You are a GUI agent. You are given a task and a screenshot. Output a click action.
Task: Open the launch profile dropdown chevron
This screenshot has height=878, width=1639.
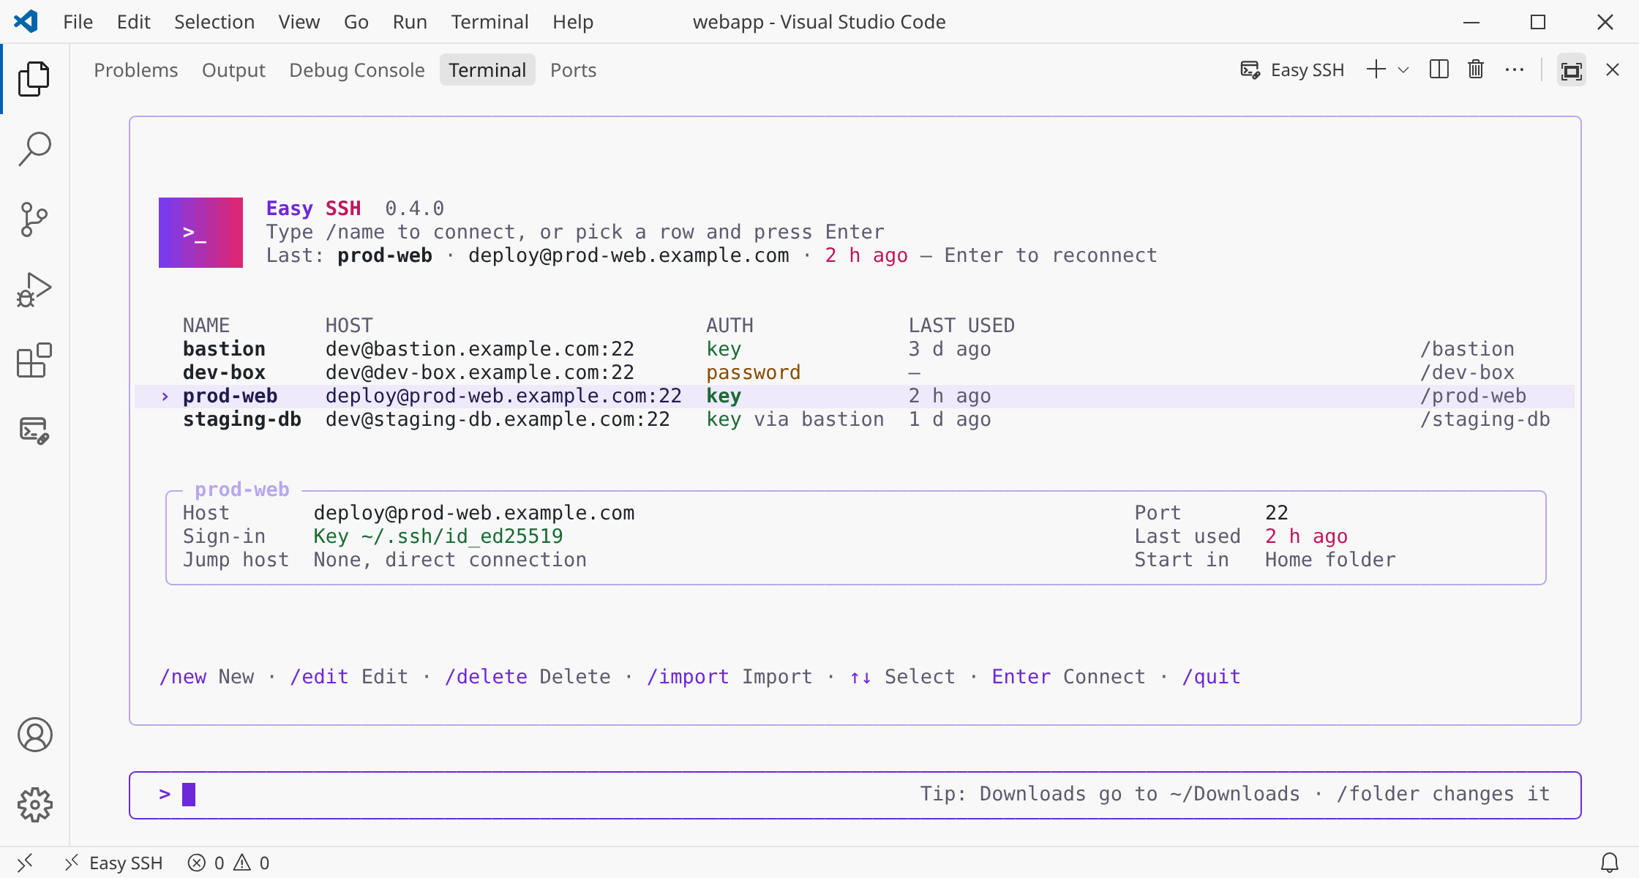tap(1403, 70)
